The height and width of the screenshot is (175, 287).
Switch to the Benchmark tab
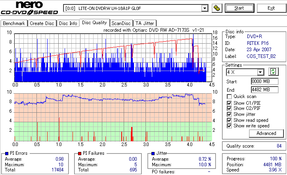click(x=14, y=23)
